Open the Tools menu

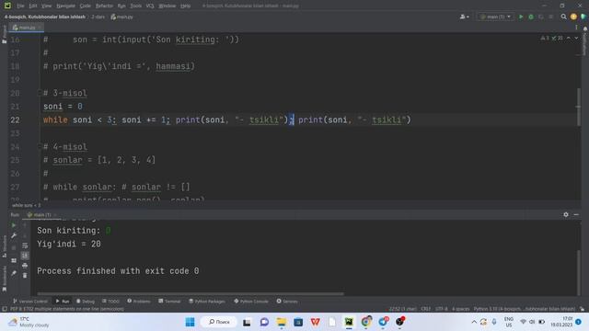[135, 6]
